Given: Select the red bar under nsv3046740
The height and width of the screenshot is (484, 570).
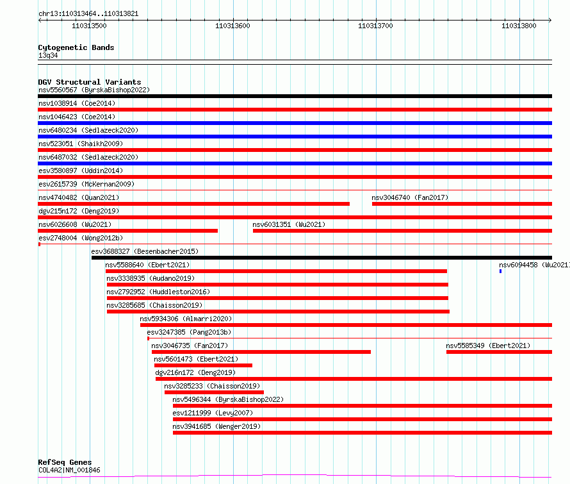Looking at the screenshot, I should 462,204.
